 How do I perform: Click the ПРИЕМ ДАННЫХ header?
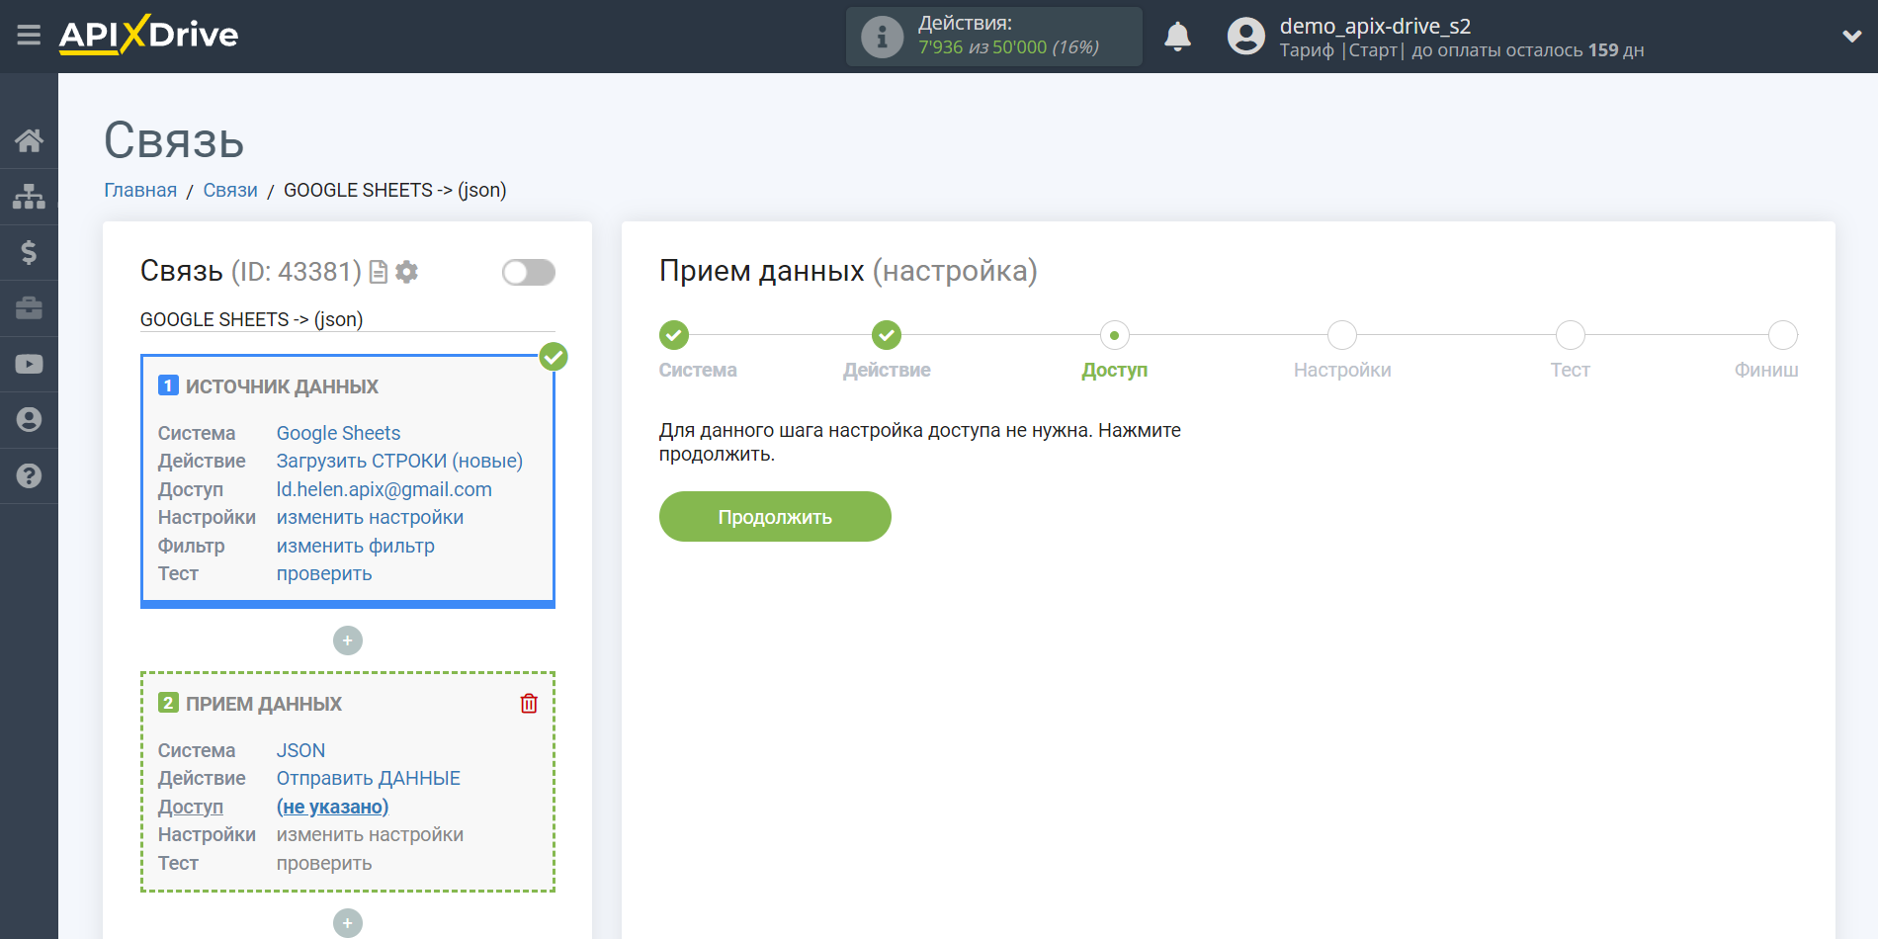coord(264,704)
